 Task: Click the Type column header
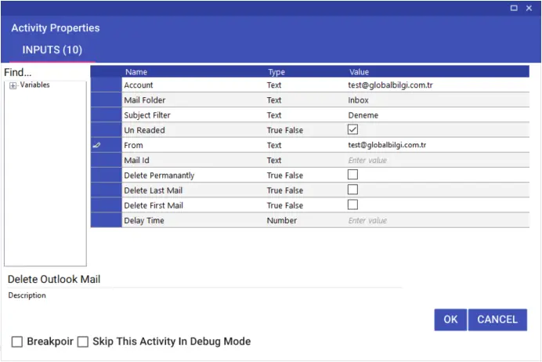pos(276,72)
